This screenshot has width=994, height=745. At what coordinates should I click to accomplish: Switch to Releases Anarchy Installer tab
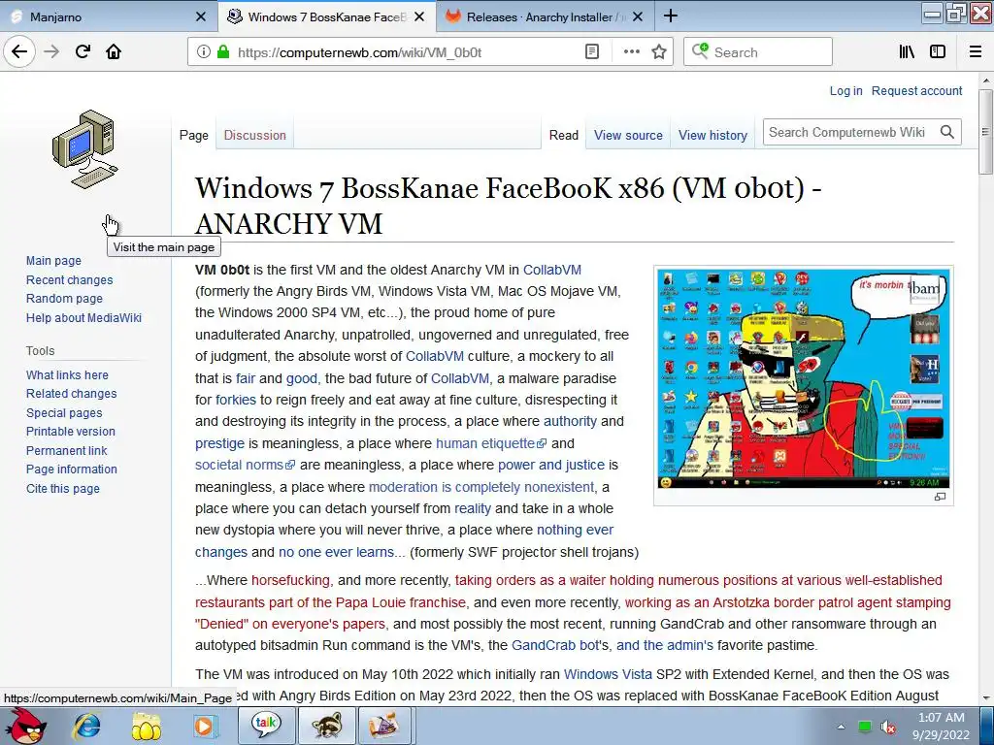(x=546, y=17)
